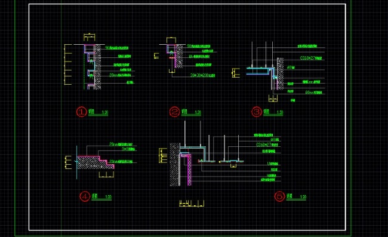Image resolution: width=388 pixels, height=237 pixels.
Task: Select the 3x3 label in detail 4
Action: coord(129,149)
